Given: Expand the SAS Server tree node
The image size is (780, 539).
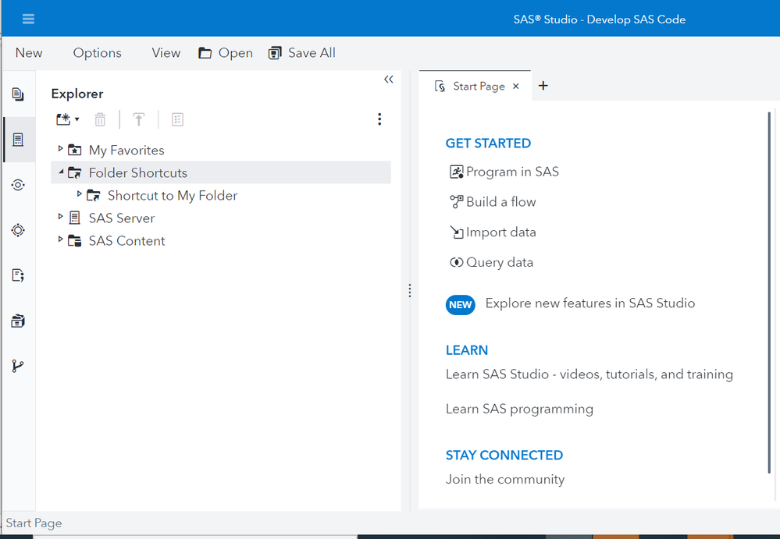Looking at the screenshot, I should pos(61,216).
